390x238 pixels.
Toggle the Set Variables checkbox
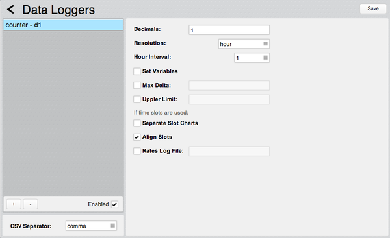pyautogui.click(x=136, y=71)
